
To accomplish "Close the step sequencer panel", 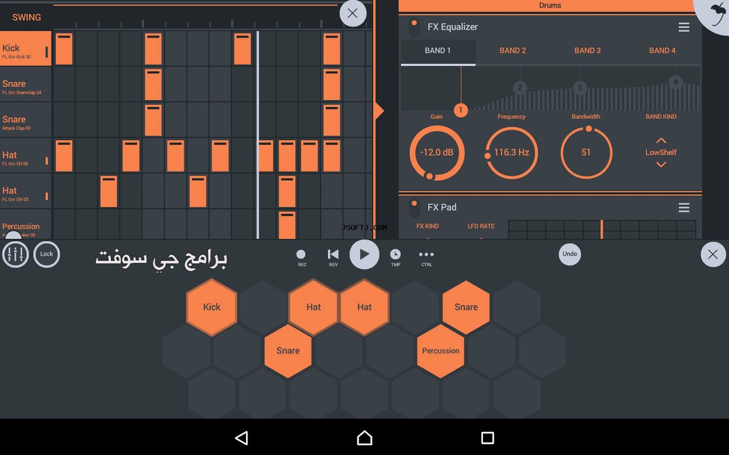I will tap(353, 14).
